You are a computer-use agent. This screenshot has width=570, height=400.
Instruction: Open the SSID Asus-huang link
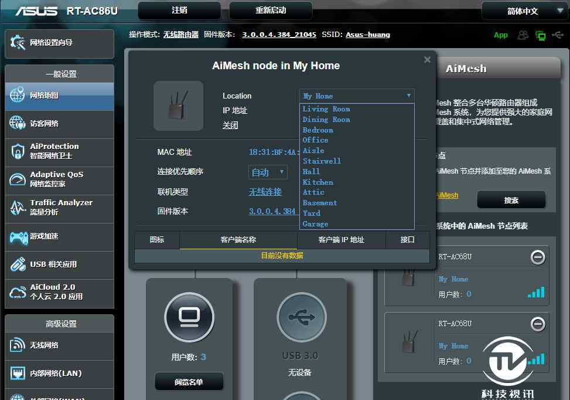click(368, 35)
